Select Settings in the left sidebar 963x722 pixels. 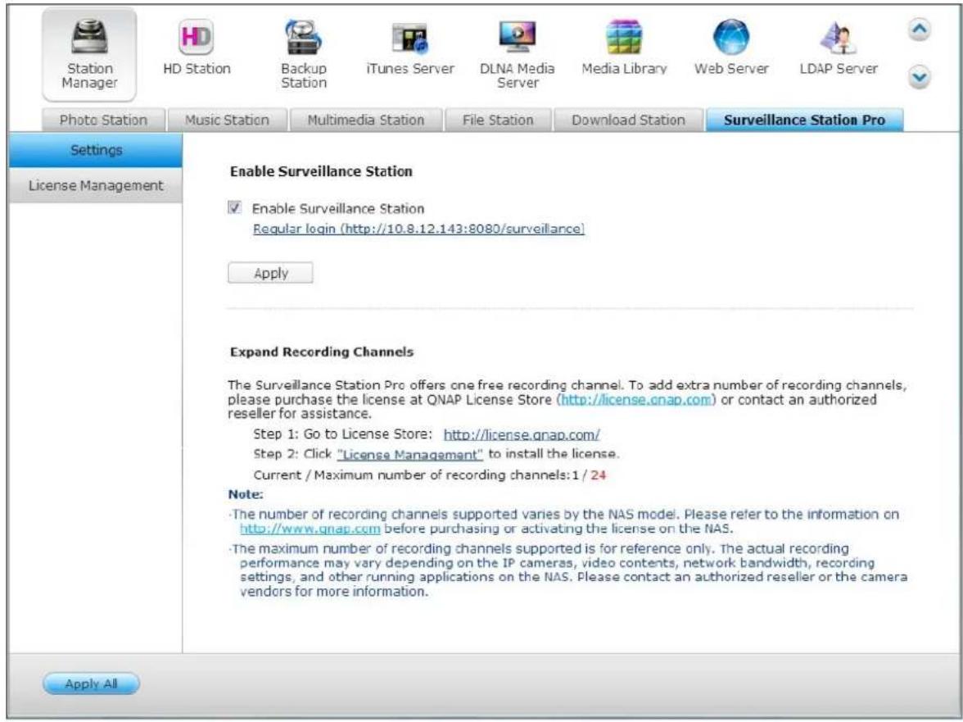coord(96,150)
